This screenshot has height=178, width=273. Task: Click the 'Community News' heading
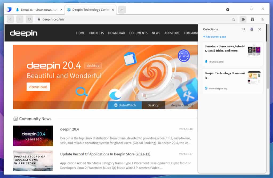pyautogui.click(x=35, y=119)
